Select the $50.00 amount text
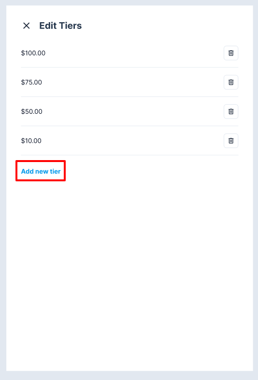Viewport: 258px width, 380px height. tap(32, 111)
